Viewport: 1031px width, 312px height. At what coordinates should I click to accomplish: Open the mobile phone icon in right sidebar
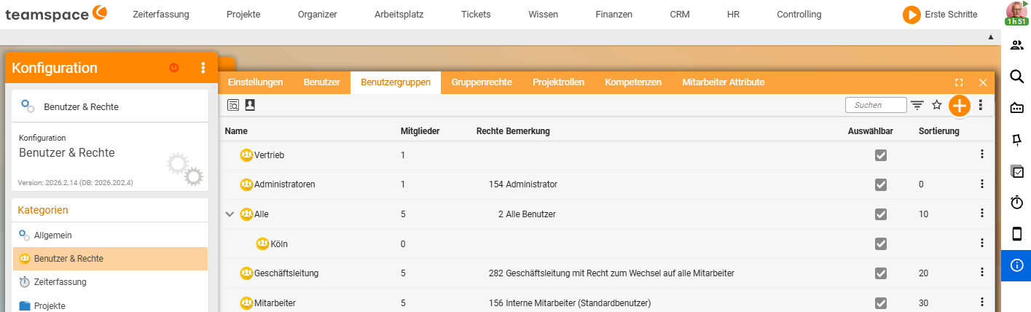(x=1016, y=234)
